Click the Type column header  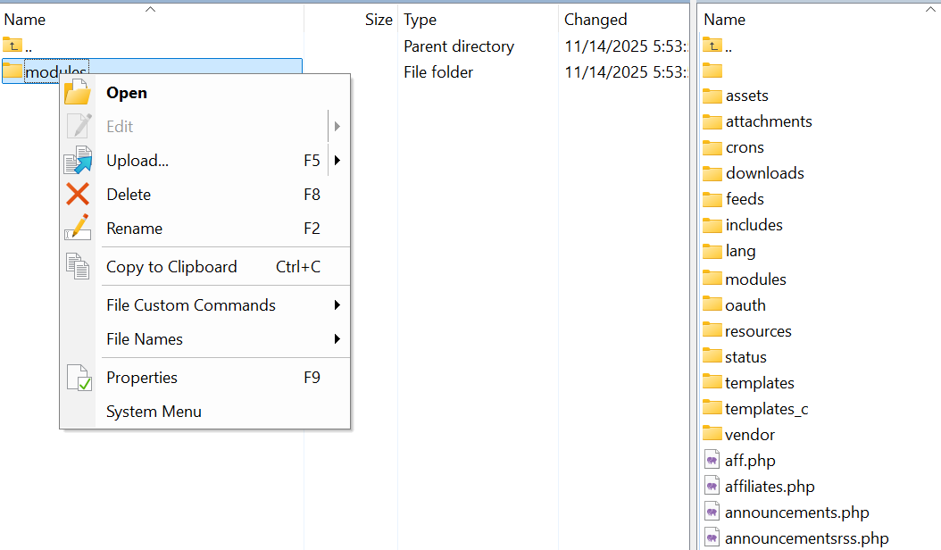pos(420,19)
